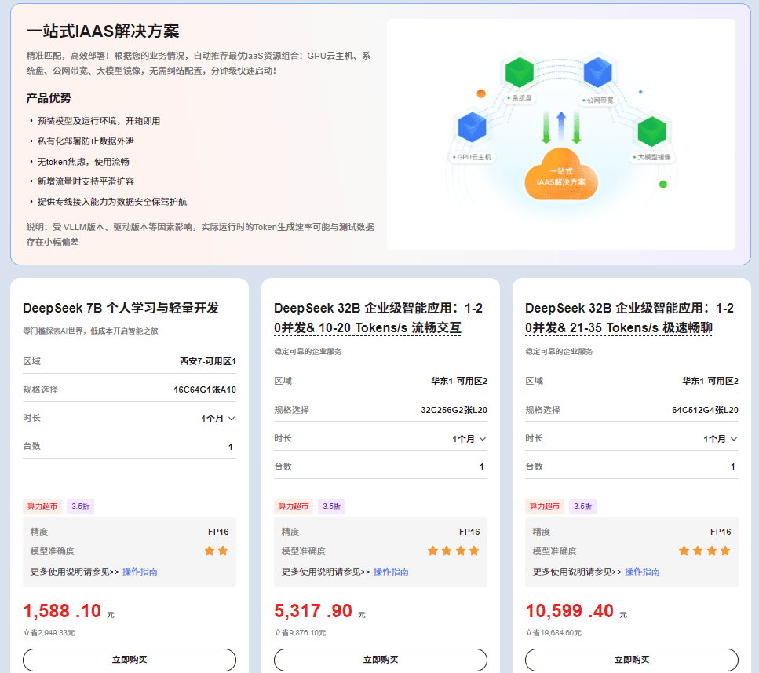
Task: Click the 预装模型及运行环境，开箱即用 bullet
Action: pos(99,121)
